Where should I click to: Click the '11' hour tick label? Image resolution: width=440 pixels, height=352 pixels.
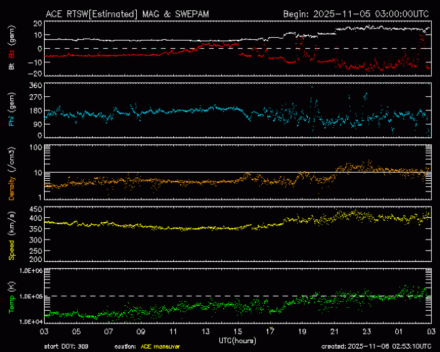point(173,332)
